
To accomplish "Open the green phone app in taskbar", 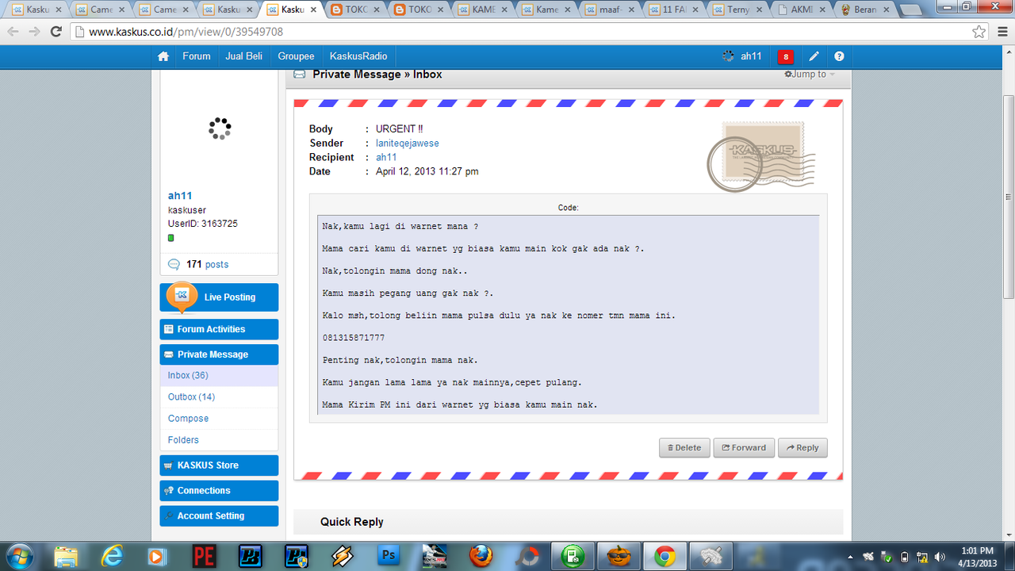I will coord(573,556).
